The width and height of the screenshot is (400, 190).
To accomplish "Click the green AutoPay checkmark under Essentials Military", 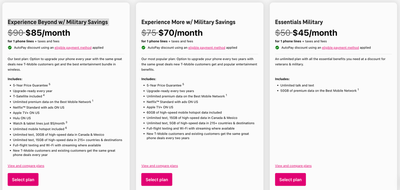I will tap(277, 48).
